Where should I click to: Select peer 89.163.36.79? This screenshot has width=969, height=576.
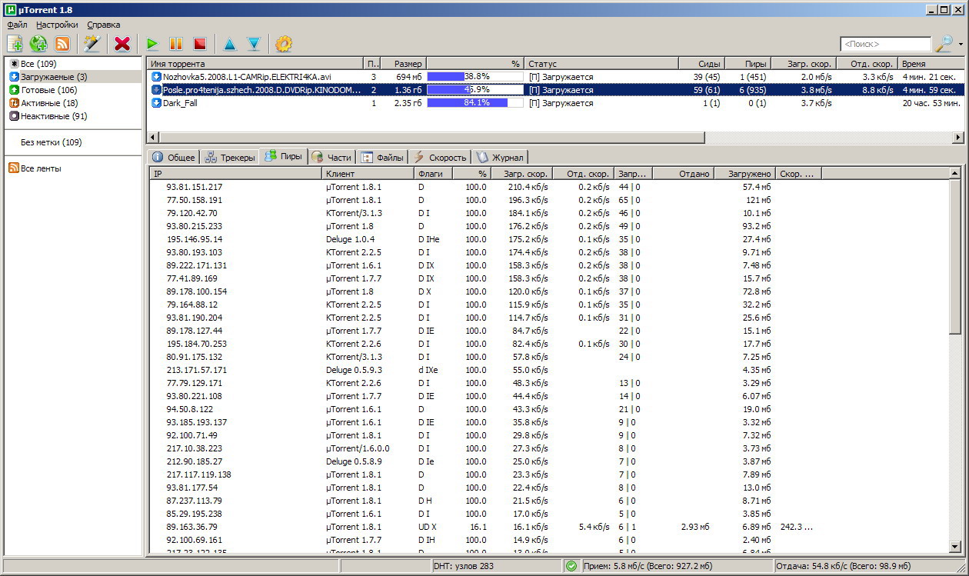550,527
